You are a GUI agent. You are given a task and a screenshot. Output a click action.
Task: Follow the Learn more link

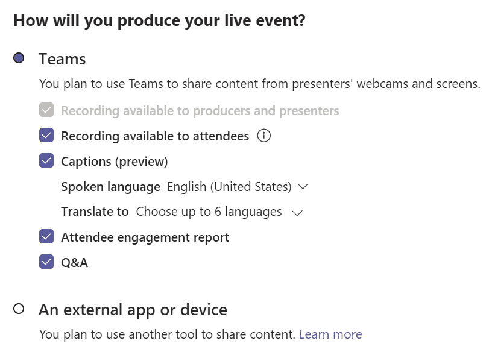(330, 334)
